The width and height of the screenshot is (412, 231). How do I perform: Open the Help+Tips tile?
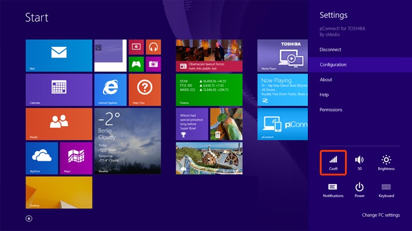pyautogui.click(x=144, y=90)
